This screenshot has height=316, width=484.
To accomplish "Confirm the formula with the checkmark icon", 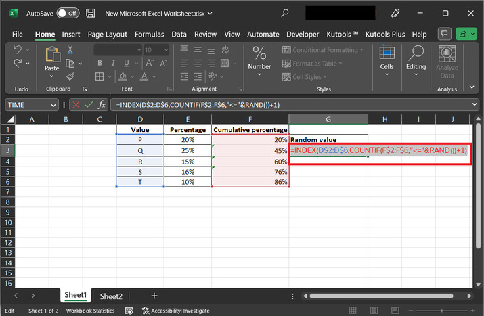I will point(88,105).
